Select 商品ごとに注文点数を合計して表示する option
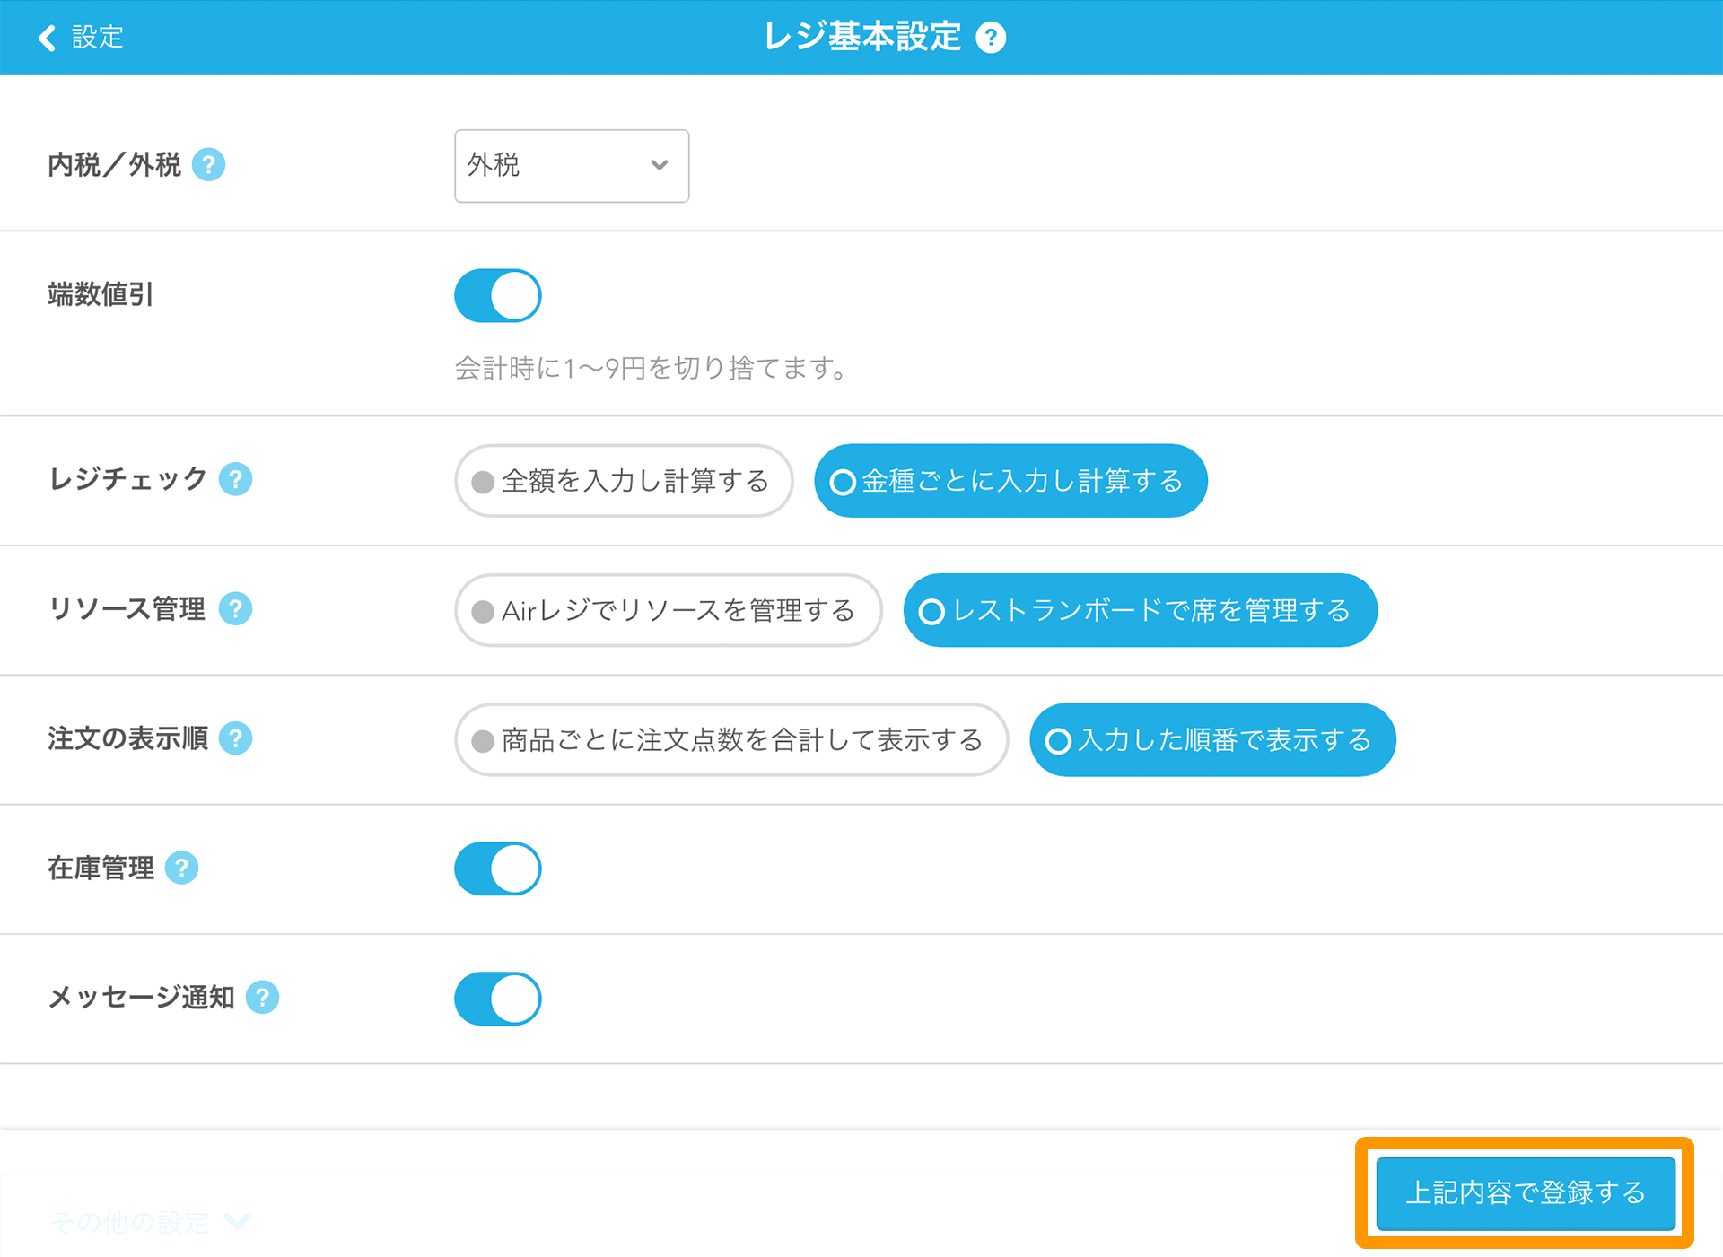Viewport: 1723px width, 1257px height. 731,739
